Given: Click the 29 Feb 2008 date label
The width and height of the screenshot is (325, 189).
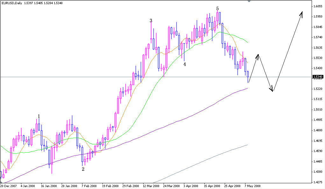Looking at the screenshot, I should [x=131, y=186].
